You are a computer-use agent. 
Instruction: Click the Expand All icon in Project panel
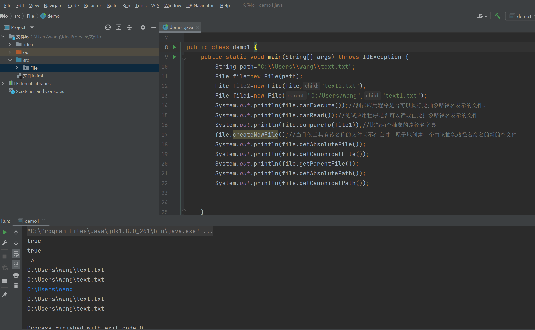[119, 27]
